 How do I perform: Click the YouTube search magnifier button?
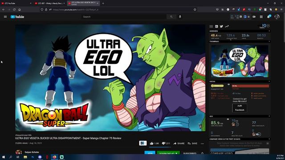171,17
